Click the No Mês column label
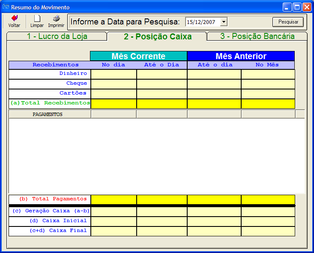 click(x=267, y=65)
